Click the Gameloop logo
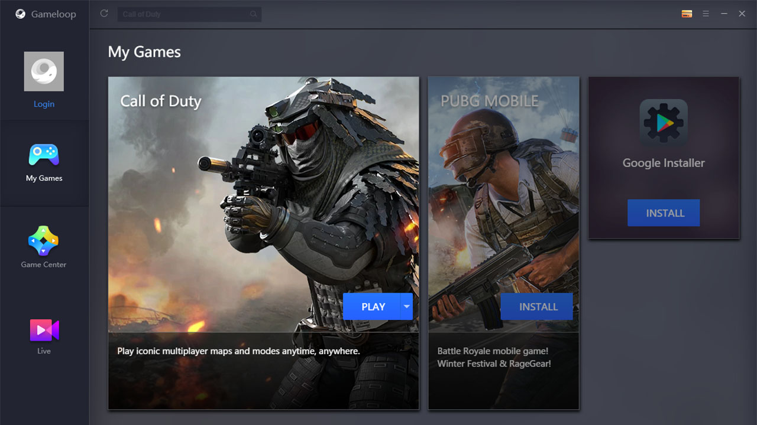The width and height of the screenshot is (757, 425). coord(21,14)
